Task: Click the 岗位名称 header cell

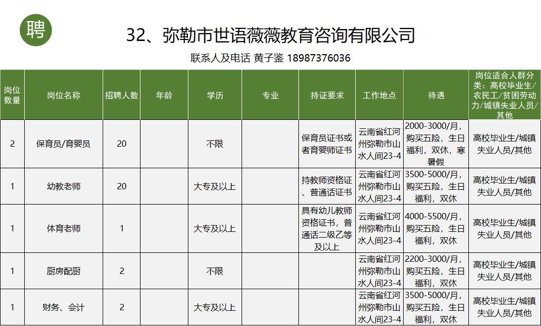Action: pyautogui.click(x=63, y=94)
